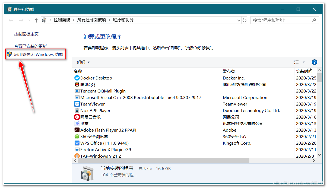Click the Docker Desktop whale icon
This screenshot has height=188, width=327.
click(77, 78)
